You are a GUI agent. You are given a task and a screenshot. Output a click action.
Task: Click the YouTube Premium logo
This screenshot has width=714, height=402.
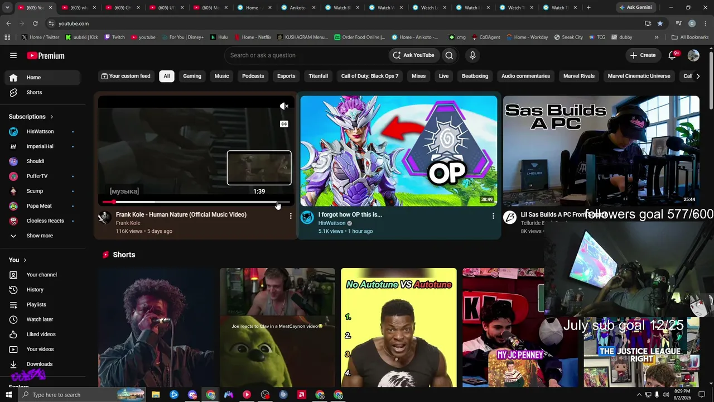coord(46,56)
